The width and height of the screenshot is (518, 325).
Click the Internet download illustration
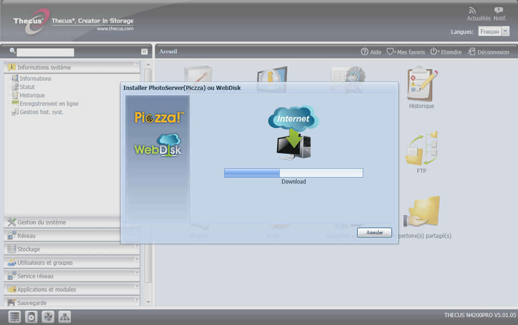tap(293, 133)
